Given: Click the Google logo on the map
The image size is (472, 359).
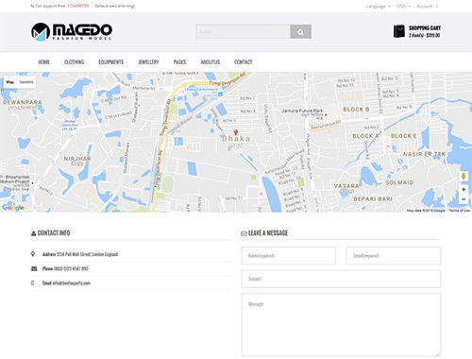Looking at the screenshot, I should (x=13, y=207).
